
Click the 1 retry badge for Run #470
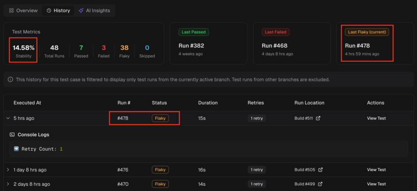(x=257, y=184)
